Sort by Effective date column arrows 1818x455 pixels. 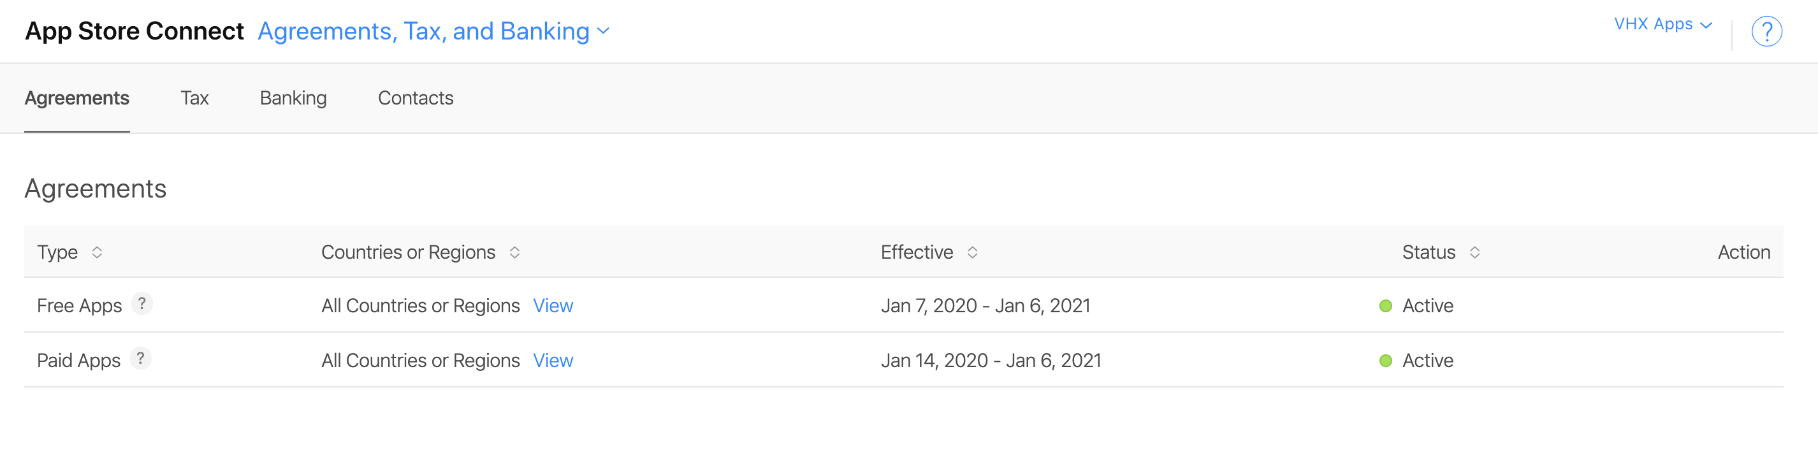pos(972,252)
